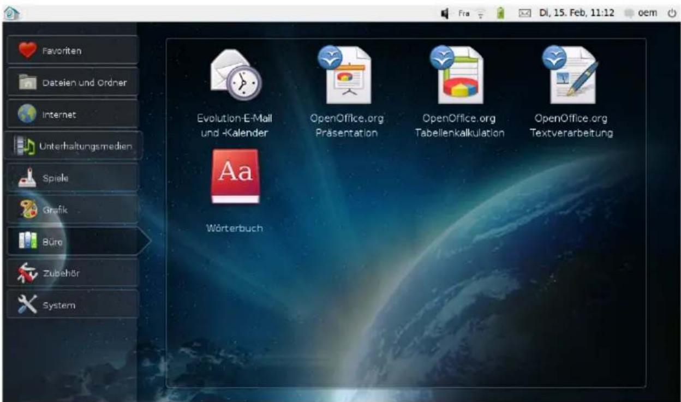Select the Spiele category

click(71, 178)
